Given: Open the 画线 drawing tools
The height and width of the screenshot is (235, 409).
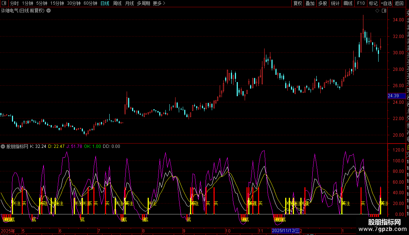Looking at the screenshot, I should tap(348, 3).
